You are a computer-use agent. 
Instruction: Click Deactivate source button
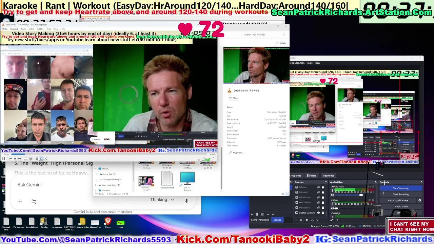pyautogui.click(x=329, y=176)
